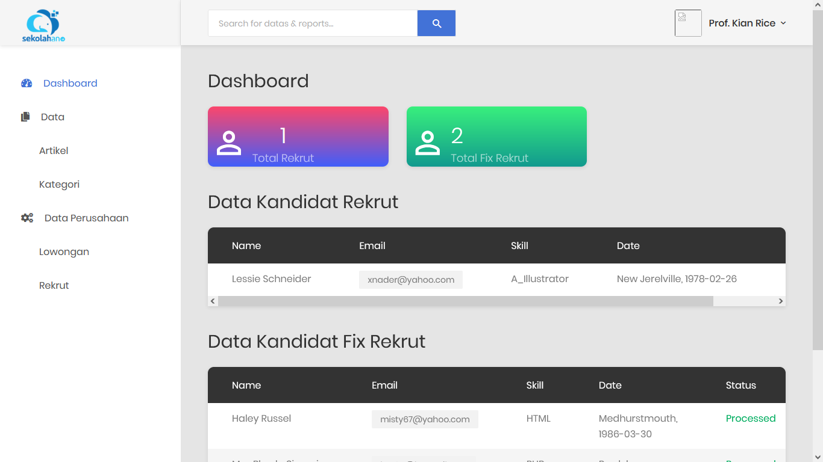Open the Kategori menu item

[x=59, y=185]
